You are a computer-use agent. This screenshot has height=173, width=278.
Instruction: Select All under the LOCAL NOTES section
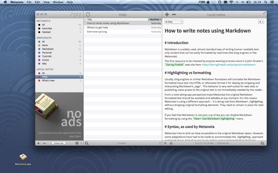(x=59, y=73)
